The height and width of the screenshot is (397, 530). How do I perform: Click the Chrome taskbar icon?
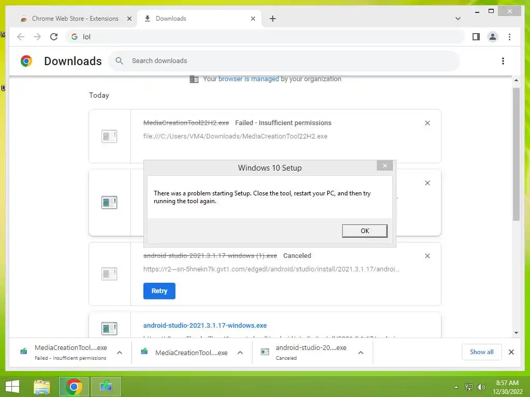(73, 387)
